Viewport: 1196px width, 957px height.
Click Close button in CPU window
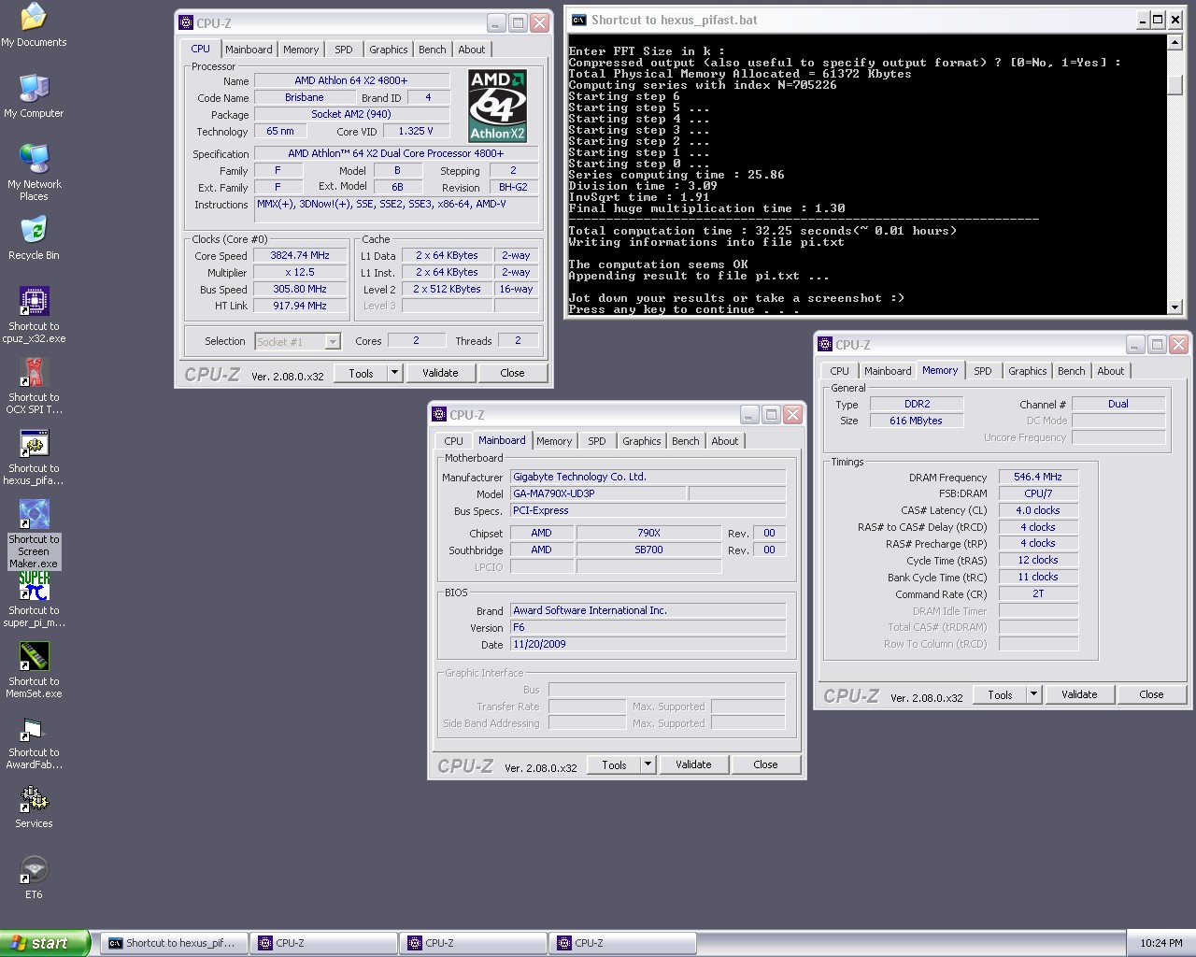click(512, 373)
